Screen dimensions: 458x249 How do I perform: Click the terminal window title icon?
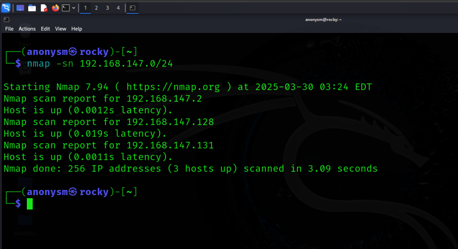[6, 20]
